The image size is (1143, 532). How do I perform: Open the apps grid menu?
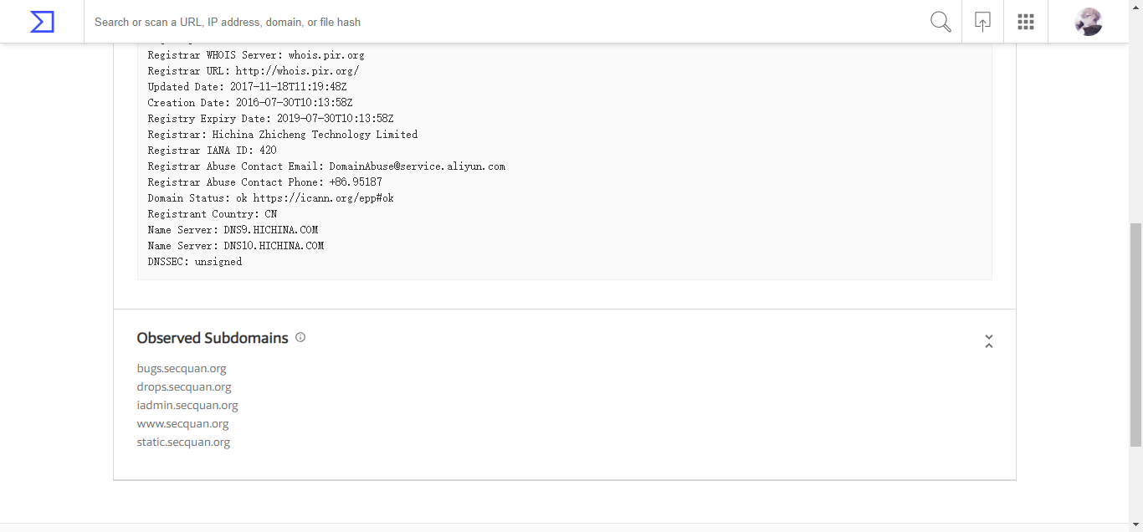pos(1026,22)
